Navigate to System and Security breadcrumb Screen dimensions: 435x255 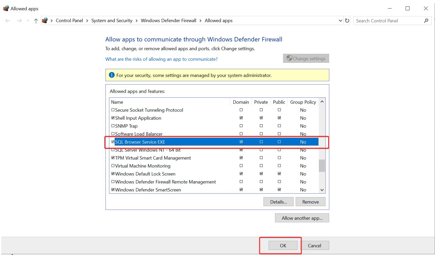pyautogui.click(x=112, y=21)
